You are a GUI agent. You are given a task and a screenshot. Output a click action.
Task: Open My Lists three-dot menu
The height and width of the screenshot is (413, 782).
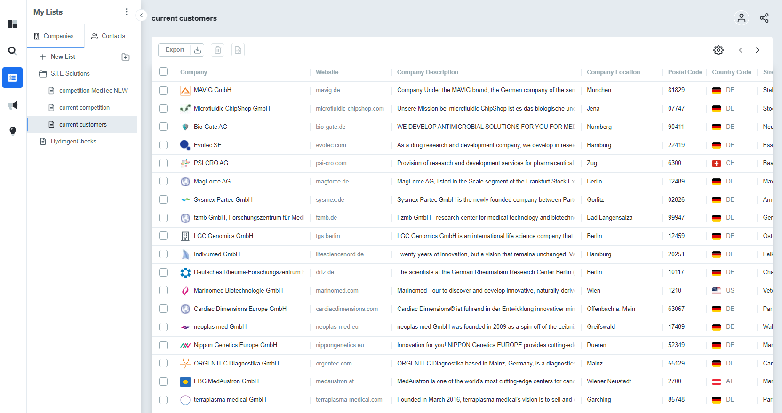click(x=126, y=12)
